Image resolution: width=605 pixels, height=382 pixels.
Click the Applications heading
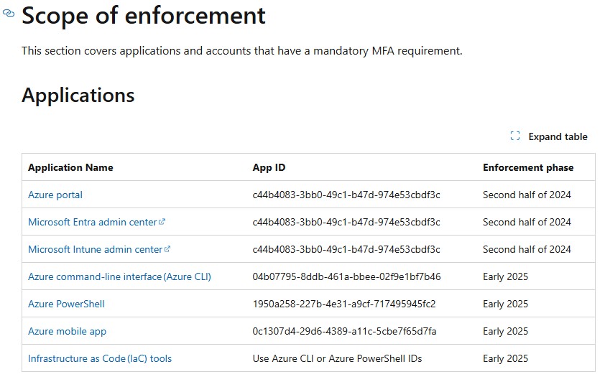pos(78,95)
